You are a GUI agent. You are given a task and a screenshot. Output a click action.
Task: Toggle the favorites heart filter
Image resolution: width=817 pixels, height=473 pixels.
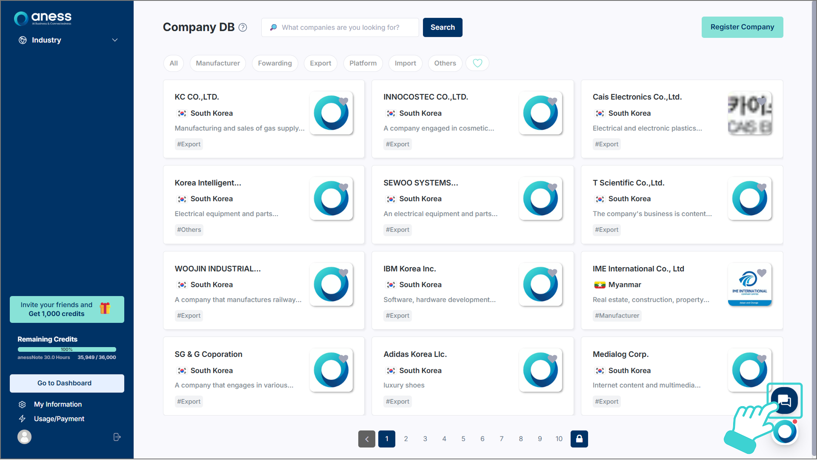point(477,63)
